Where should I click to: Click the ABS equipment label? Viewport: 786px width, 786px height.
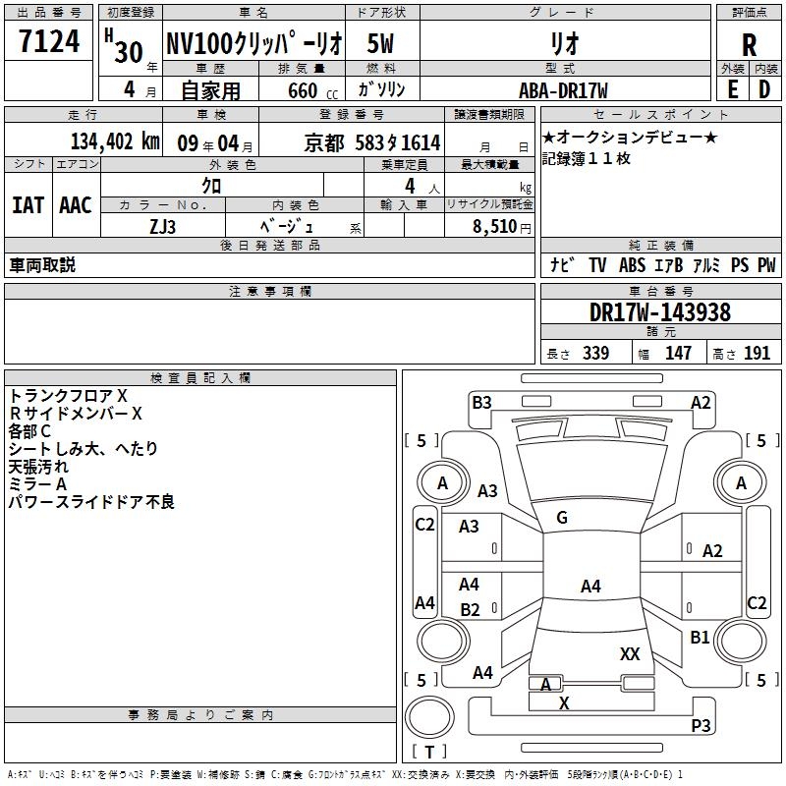(x=632, y=264)
